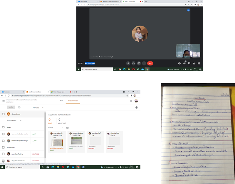Click the present screen button in Meet
Screen dimensions: 235x184
139,63
